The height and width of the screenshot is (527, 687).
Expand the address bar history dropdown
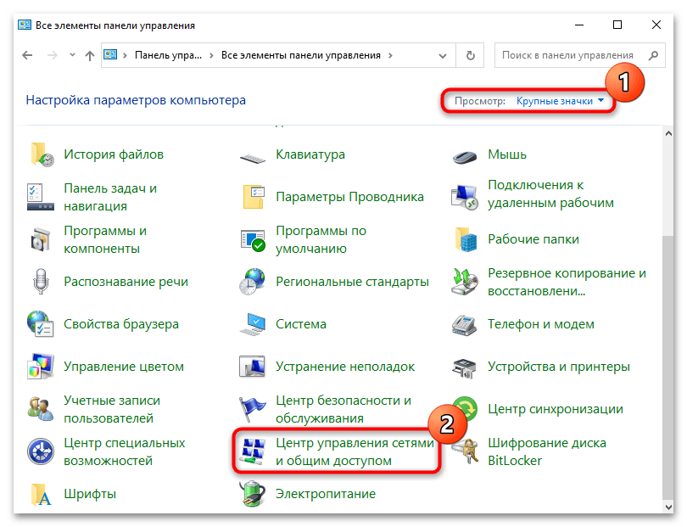click(443, 56)
